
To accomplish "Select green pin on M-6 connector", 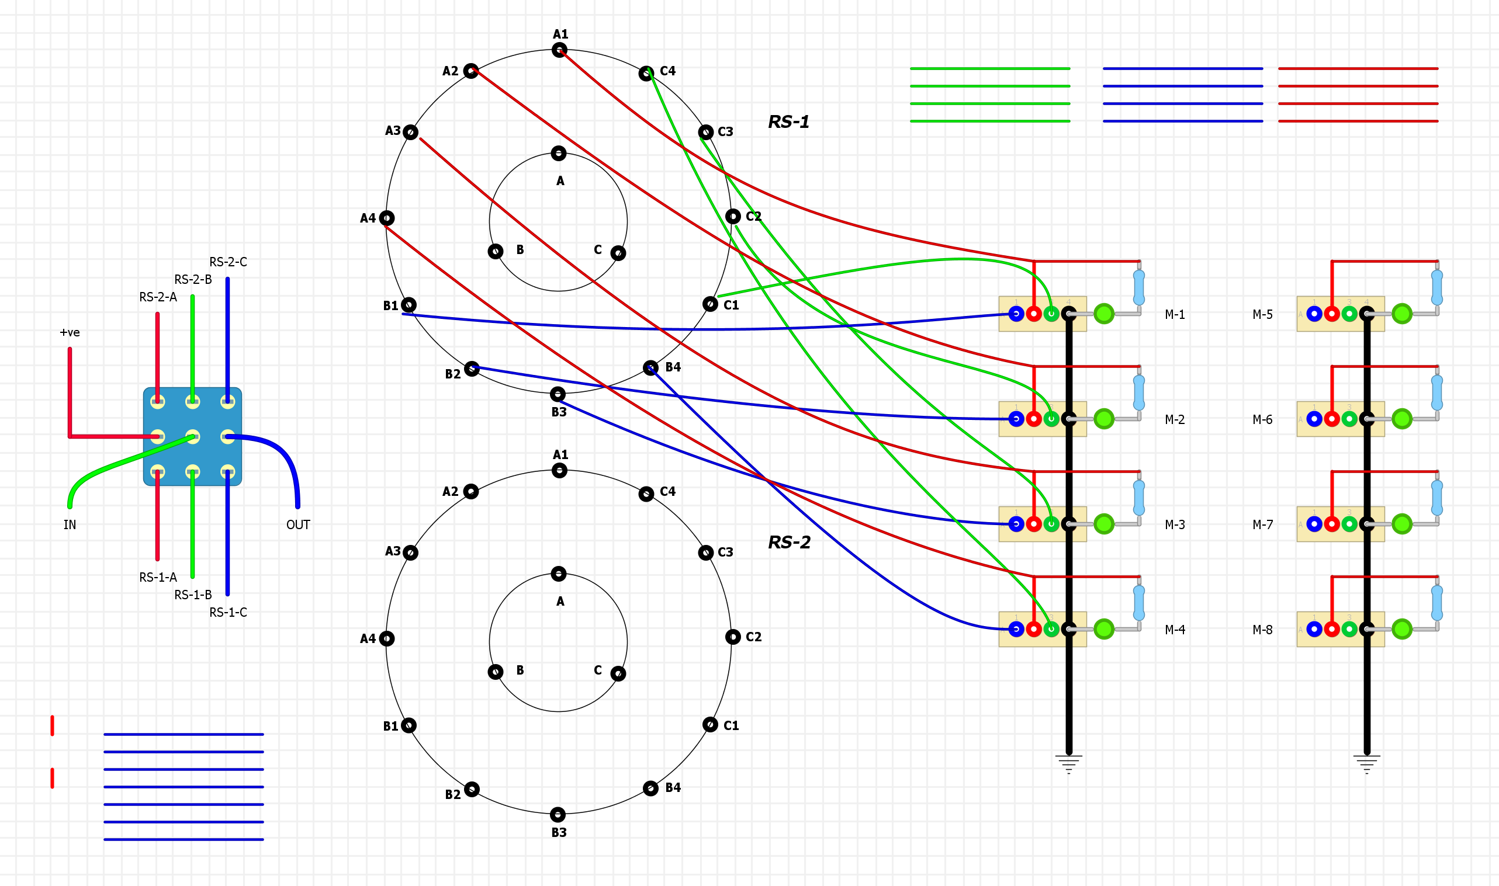I will [1349, 419].
